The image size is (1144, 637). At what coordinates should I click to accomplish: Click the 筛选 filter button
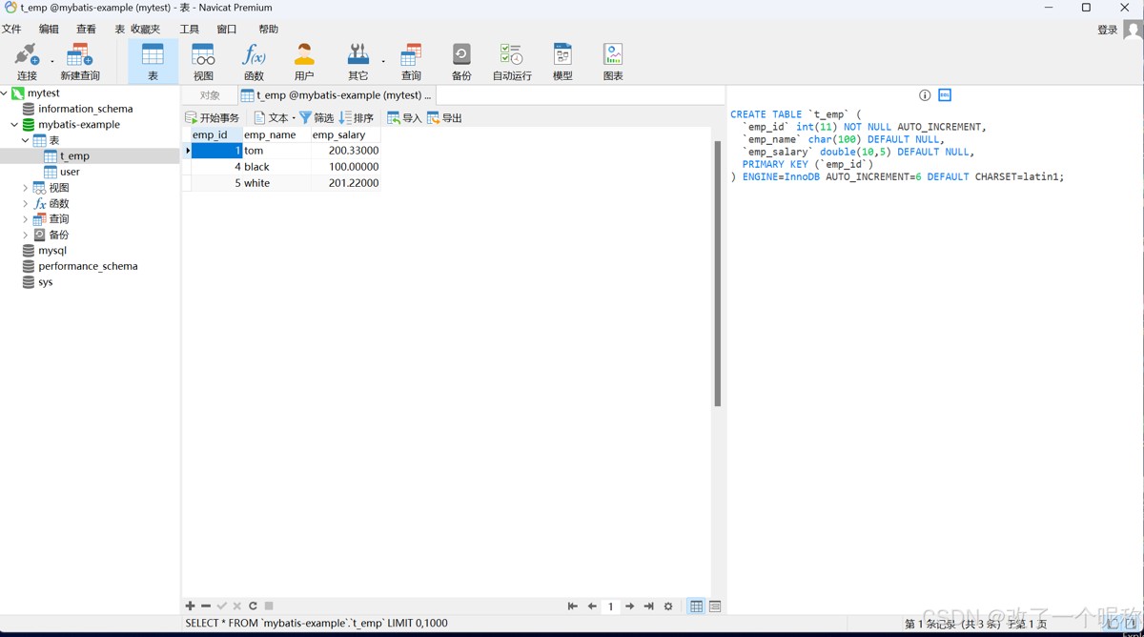point(317,118)
